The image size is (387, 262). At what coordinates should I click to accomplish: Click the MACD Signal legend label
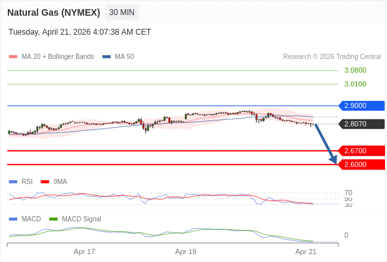82,219
